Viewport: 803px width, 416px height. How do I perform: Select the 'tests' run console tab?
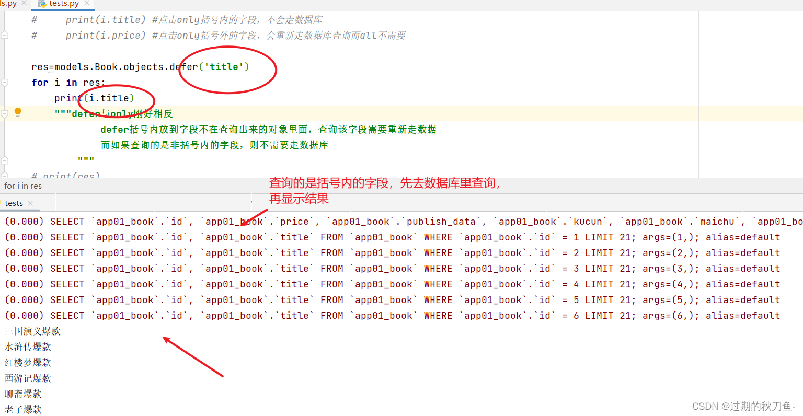click(x=14, y=203)
